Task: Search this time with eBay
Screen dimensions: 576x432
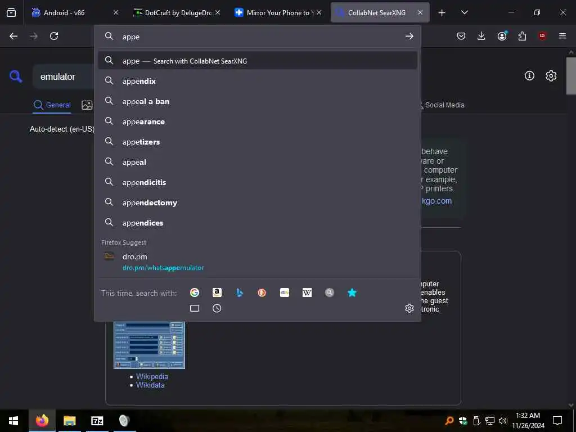Action: 284,292
